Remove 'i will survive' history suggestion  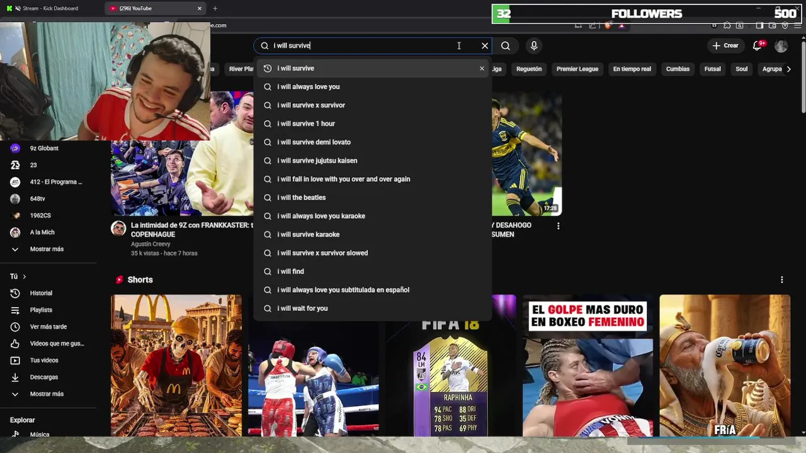point(482,68)
